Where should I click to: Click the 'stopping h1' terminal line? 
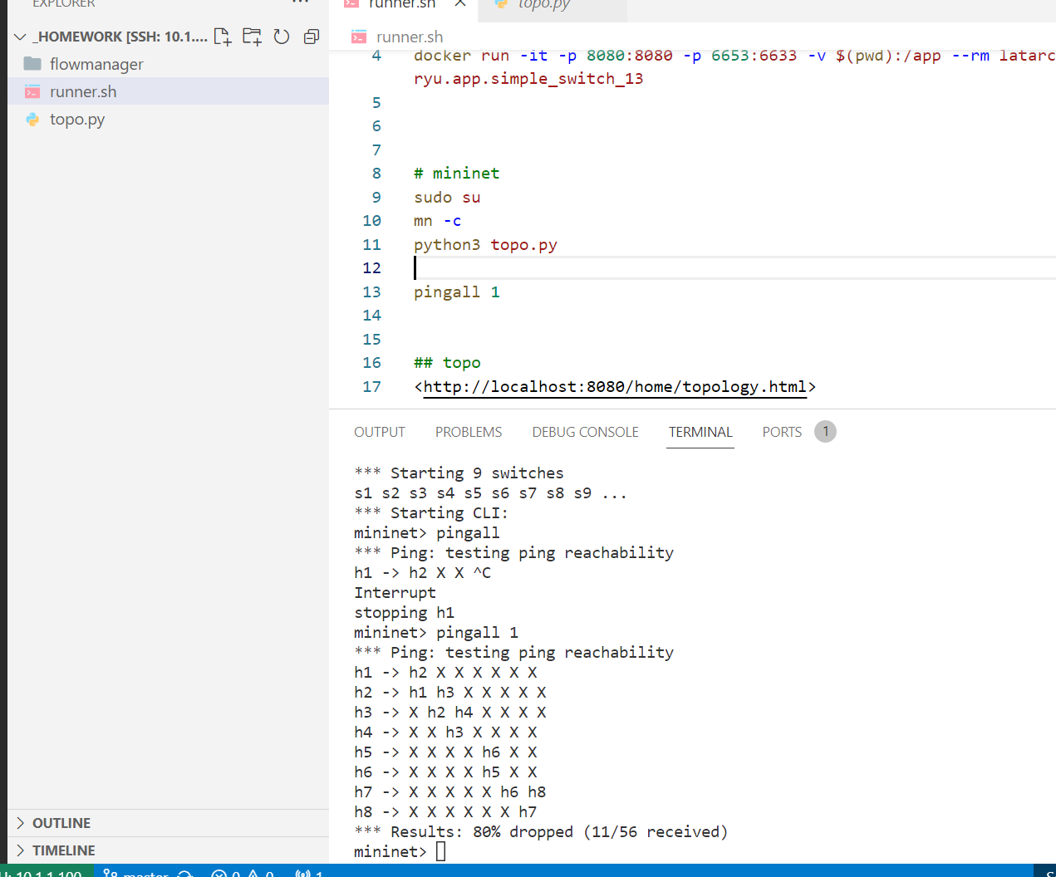[x=404, y=612]
